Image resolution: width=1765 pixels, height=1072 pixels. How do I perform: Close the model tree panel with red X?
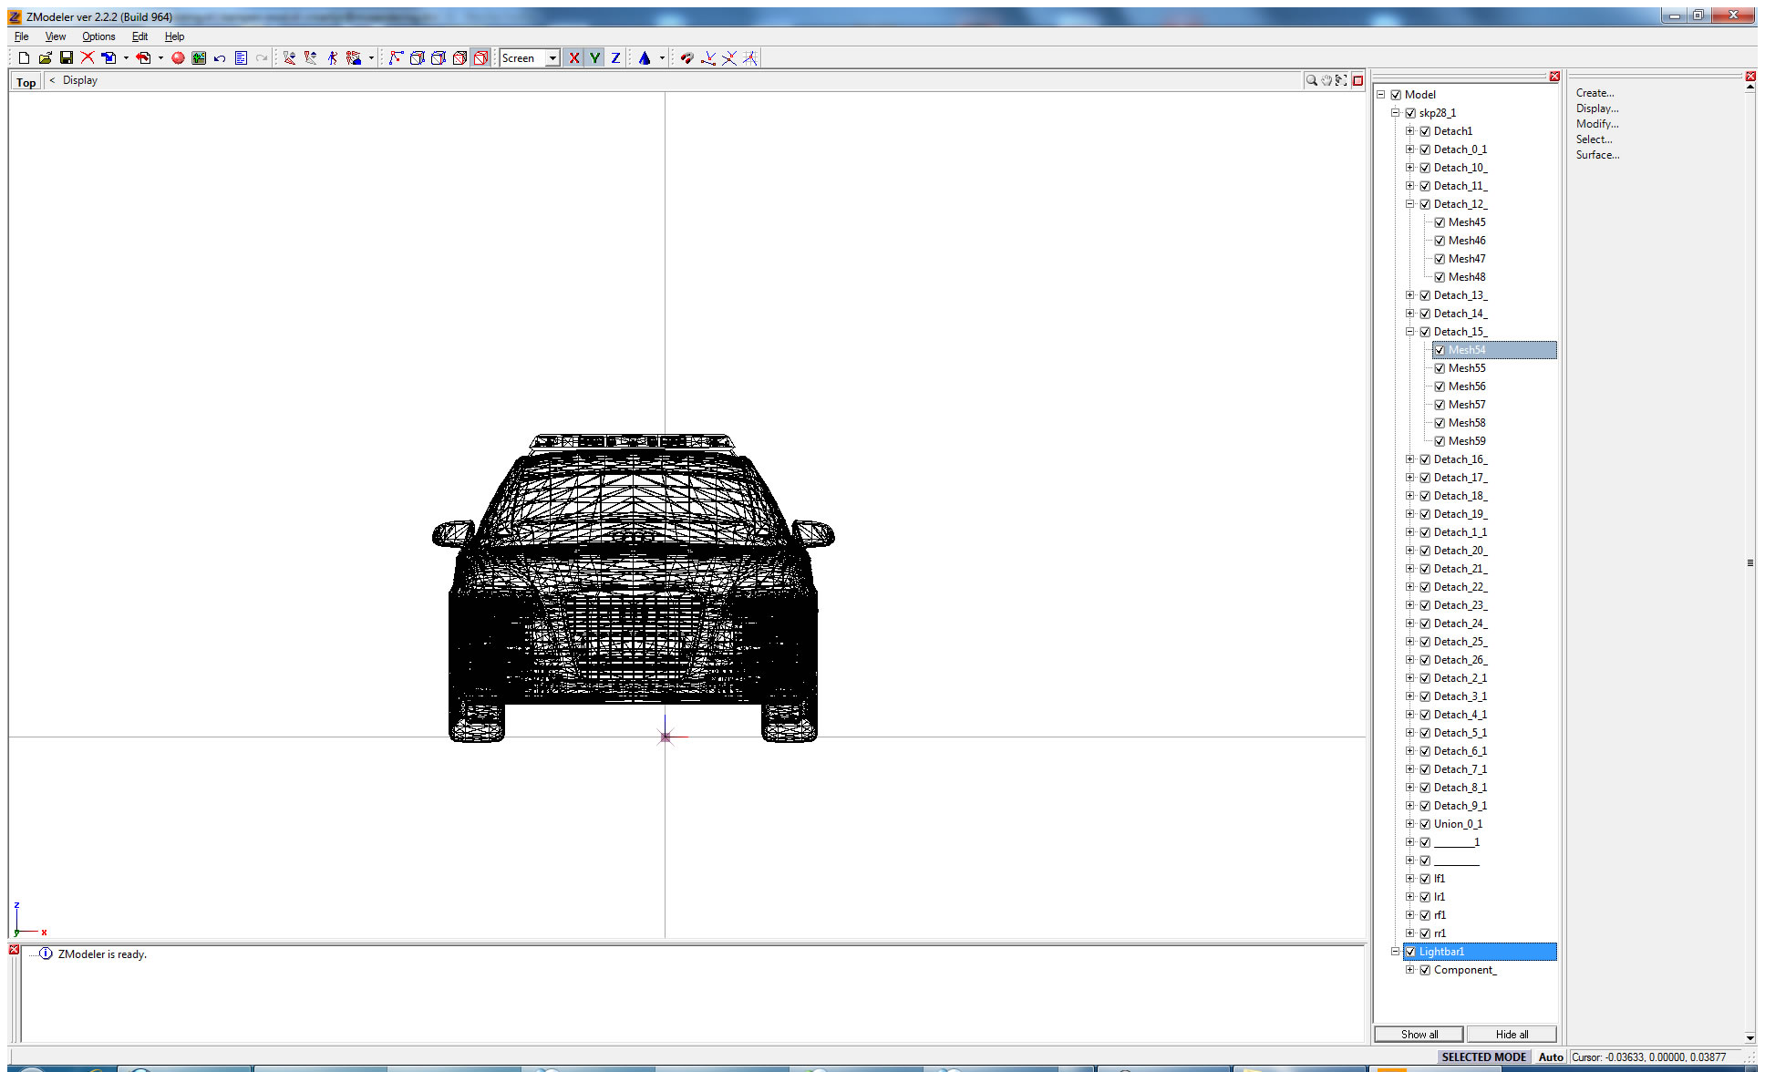(1554, 77)
